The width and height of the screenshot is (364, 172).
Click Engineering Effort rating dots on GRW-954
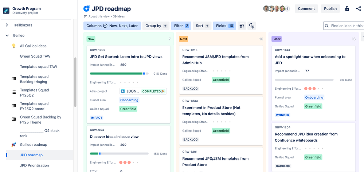pyautogui.click(x=129, y=163)
